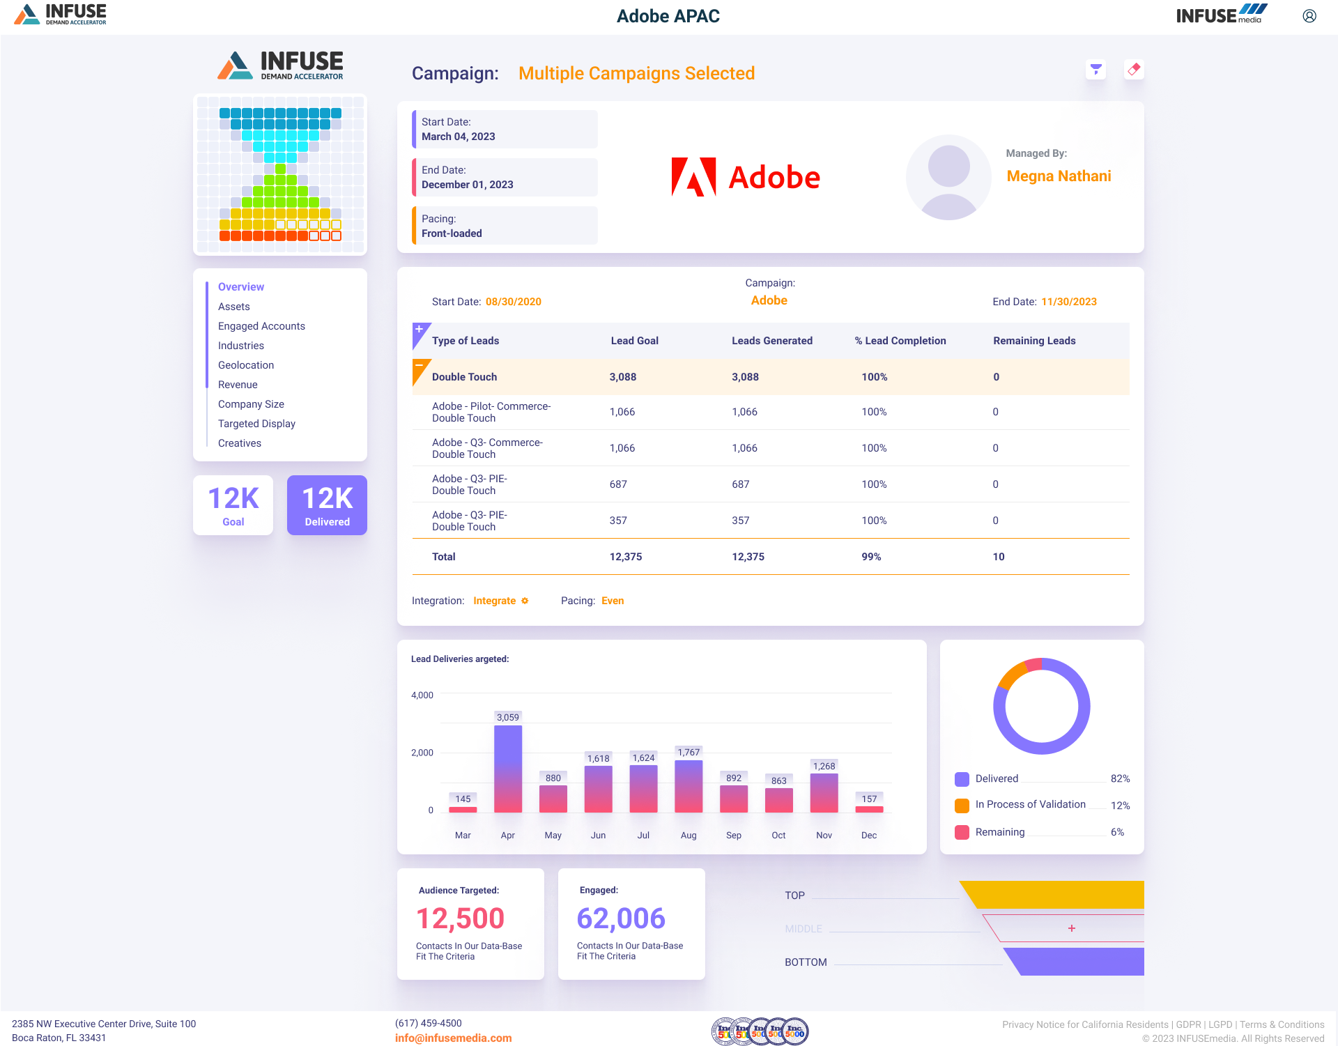Click the % Lead Completion column header
Screen dimensions: 1338x1046
pyautogui.click(x=900, y=341)
